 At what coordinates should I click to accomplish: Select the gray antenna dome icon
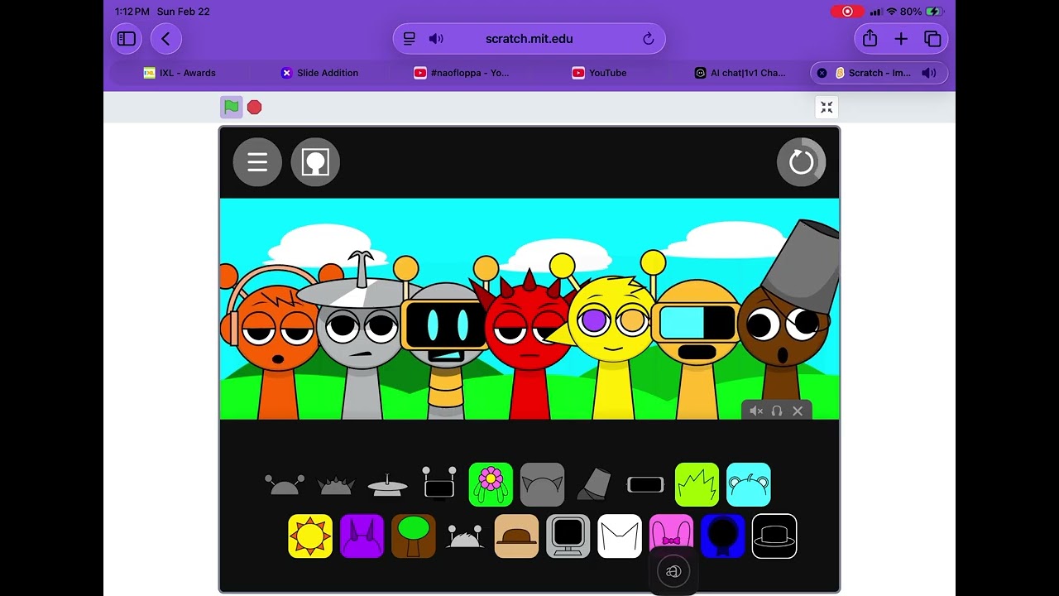click(x=285, y=485)
